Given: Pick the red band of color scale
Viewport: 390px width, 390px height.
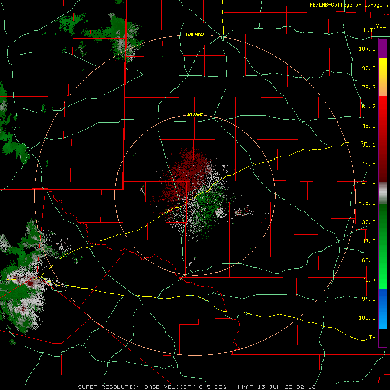Looking at the screenshot, I should pos(383,139).
